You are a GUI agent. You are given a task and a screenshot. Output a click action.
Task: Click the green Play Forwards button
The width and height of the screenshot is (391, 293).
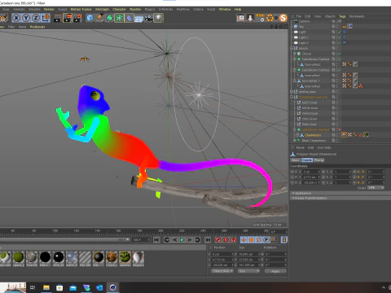pyautogui.click(x=182, y=240)
